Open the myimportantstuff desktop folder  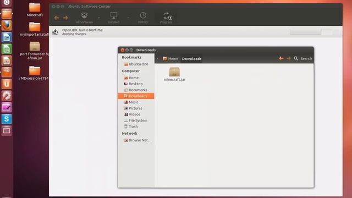pyautogui.click(x=35, y=29)
